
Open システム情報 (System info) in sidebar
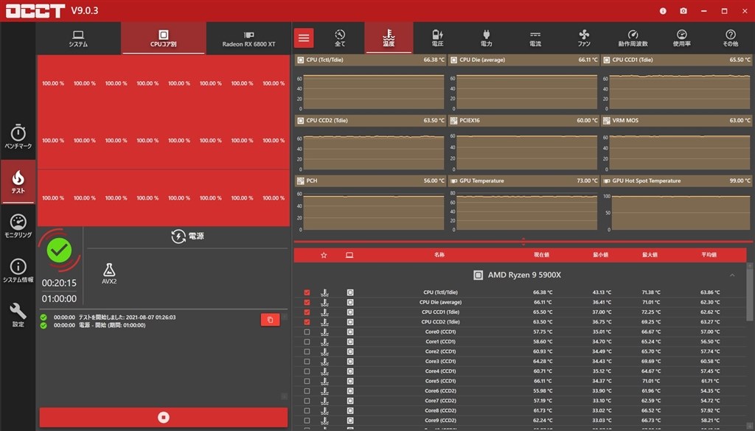coord(18,271)
